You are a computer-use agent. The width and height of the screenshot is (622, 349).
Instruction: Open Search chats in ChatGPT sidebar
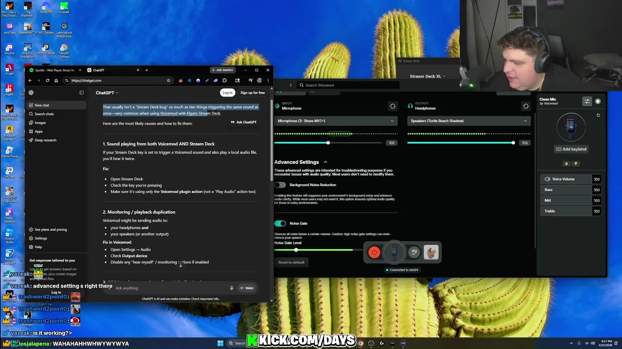[x=44, y=114]
